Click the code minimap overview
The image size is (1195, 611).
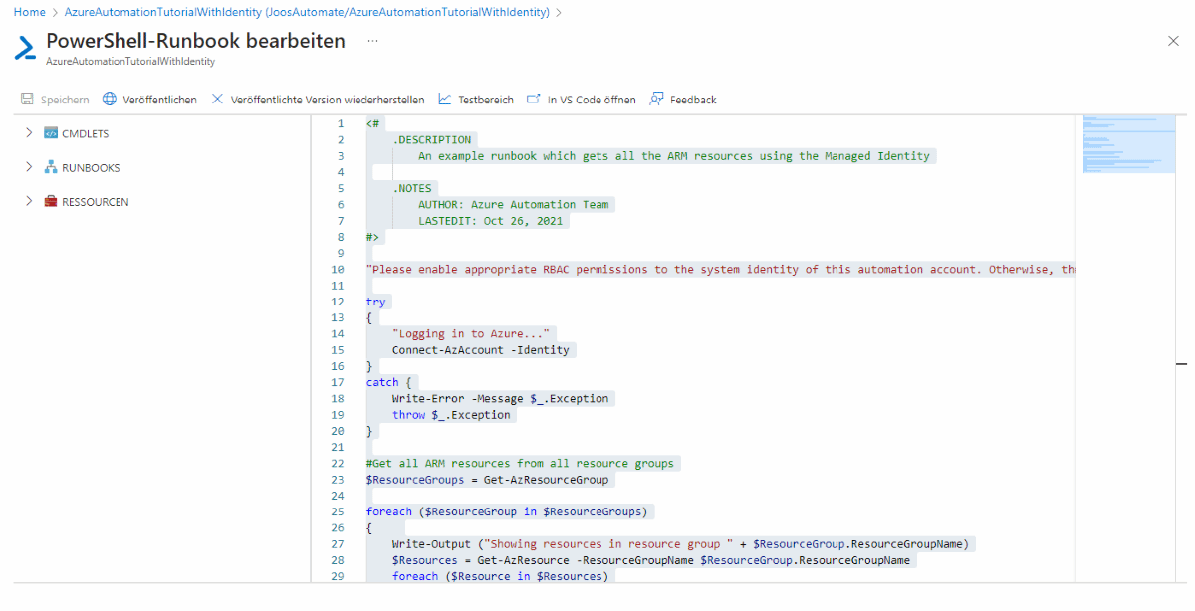point(1128,145)
